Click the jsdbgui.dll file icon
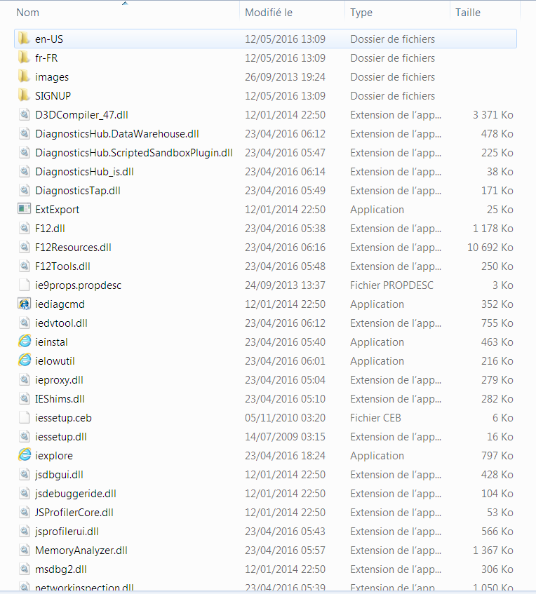This screenshot has height=594, width=536. tap(25, 474)
